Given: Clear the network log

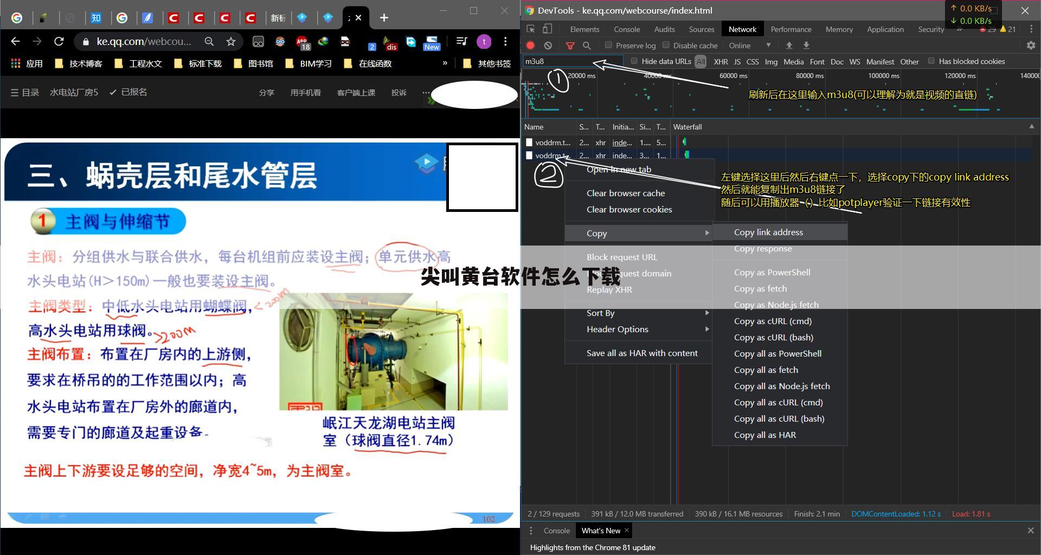Looking at the screenshot, I should point(548,46).
